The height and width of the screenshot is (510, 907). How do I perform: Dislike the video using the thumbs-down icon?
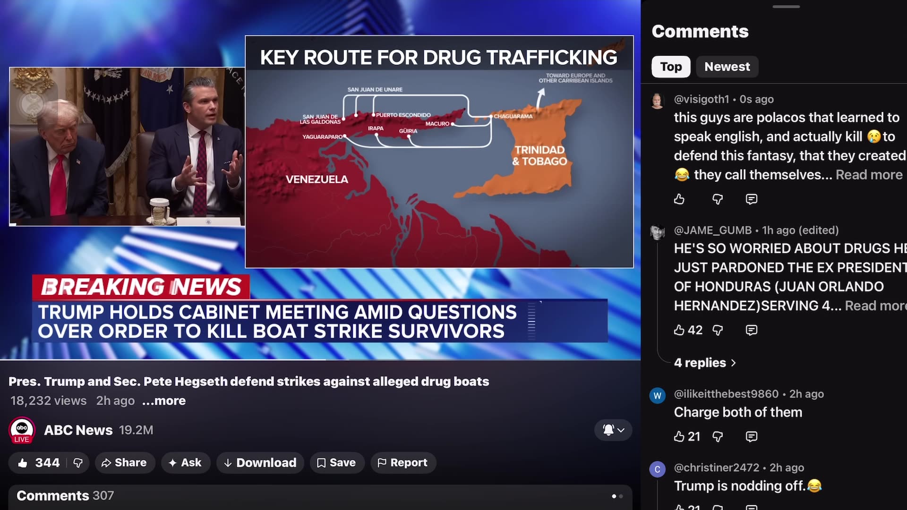(x=78, y=463)
